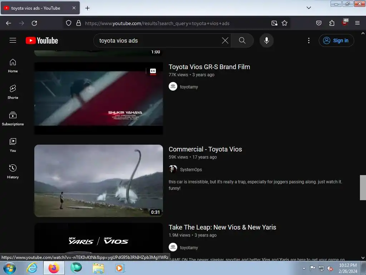Image resolution: width=366 pixels, height=275 pixels.
Task: Open a new browser tab
Action: [x=87, y=8]
